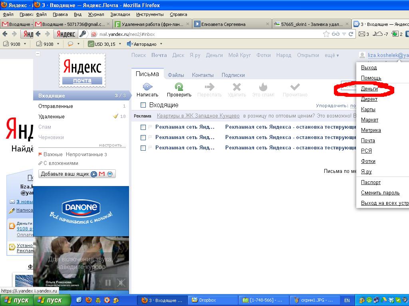
Task: Expand the ещё services dropdown
Action: pyautogui.click(x=332, y=55)
